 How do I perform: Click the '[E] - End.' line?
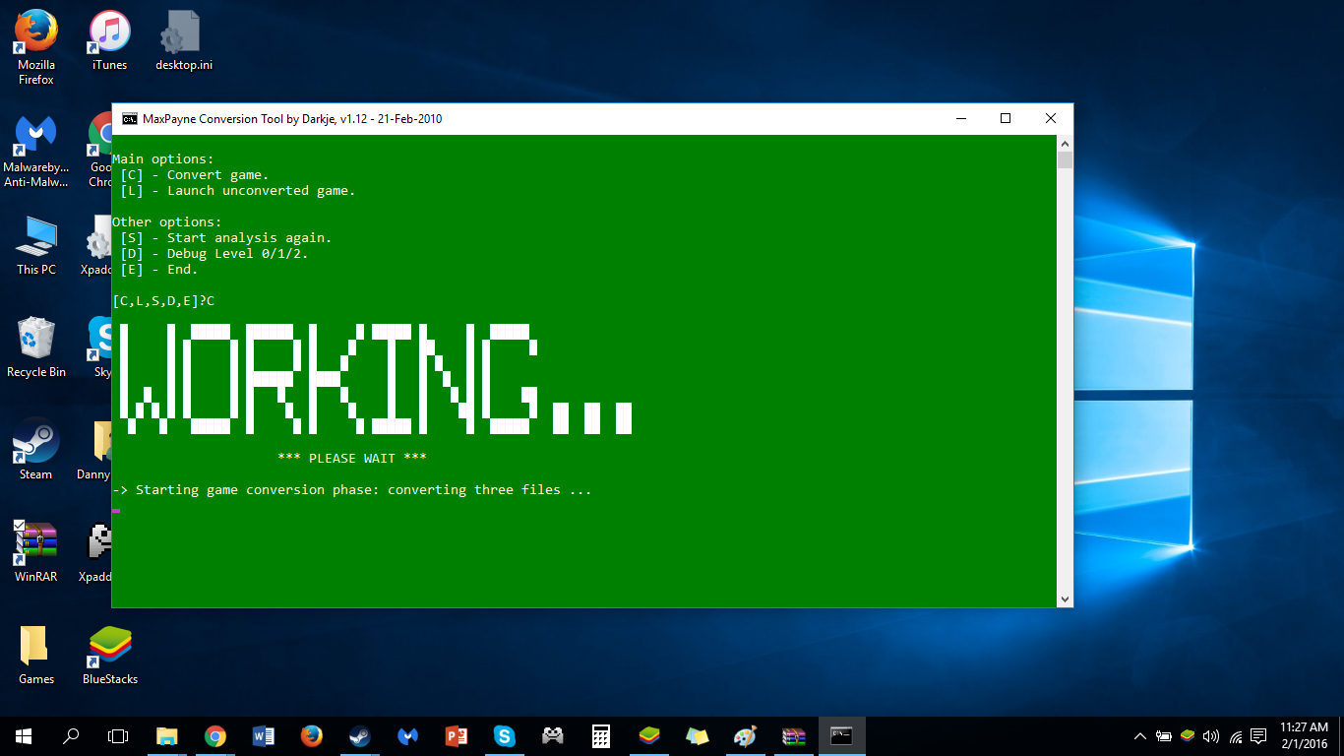click(159, 270)
